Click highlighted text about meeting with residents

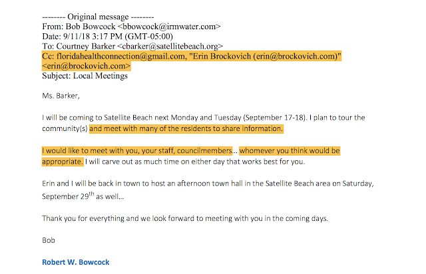186,128
